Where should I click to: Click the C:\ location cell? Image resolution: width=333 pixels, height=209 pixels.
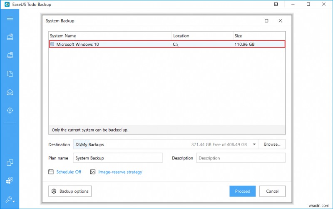pyautogui.click(x=175, y=45)
